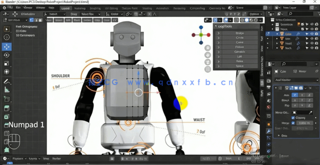Toggle Mirror modifier Axis Y button

tap(302, 95)
